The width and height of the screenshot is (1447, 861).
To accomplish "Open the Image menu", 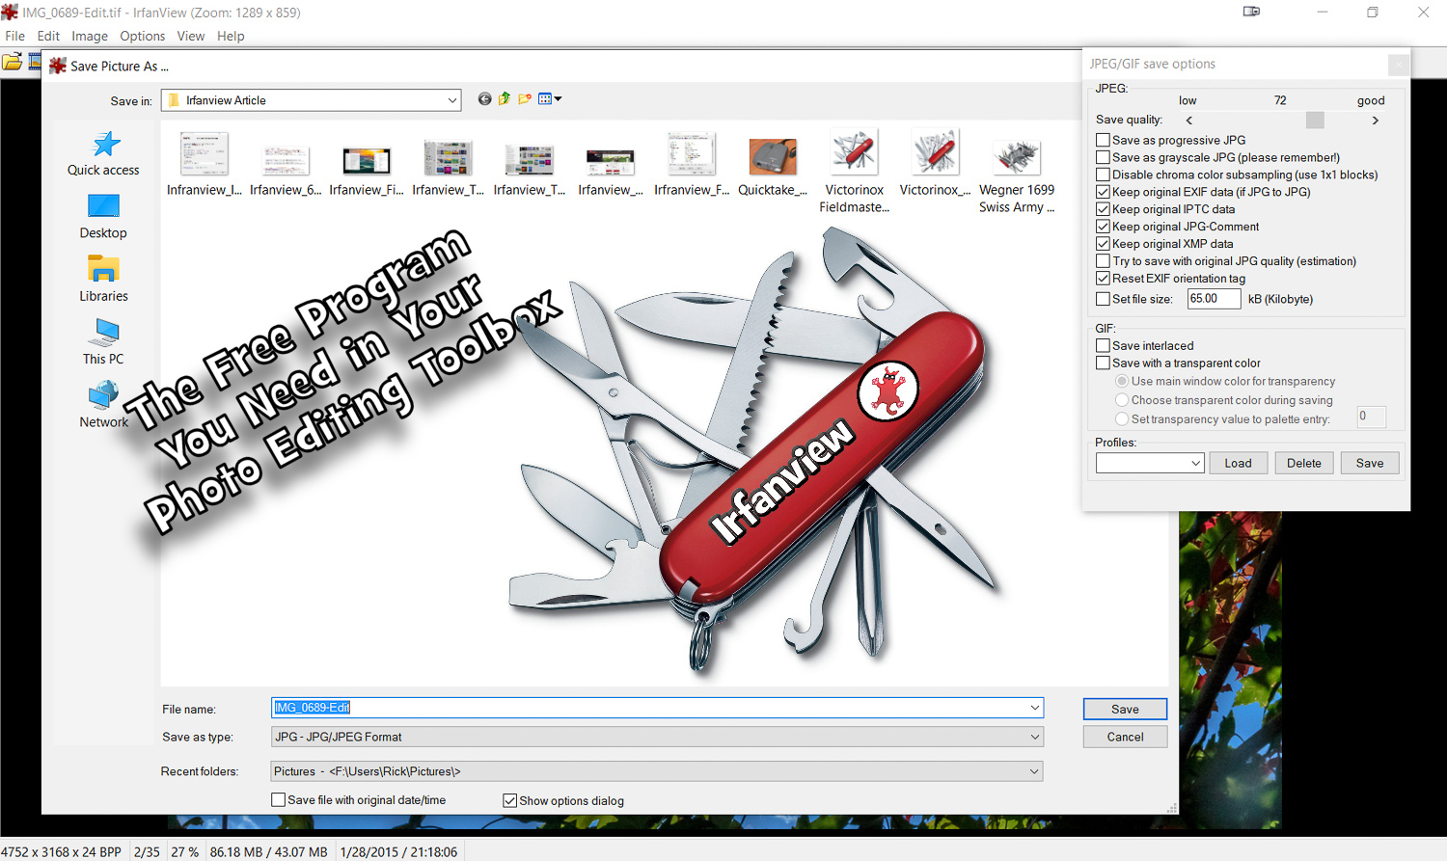I will coord(90,36).
